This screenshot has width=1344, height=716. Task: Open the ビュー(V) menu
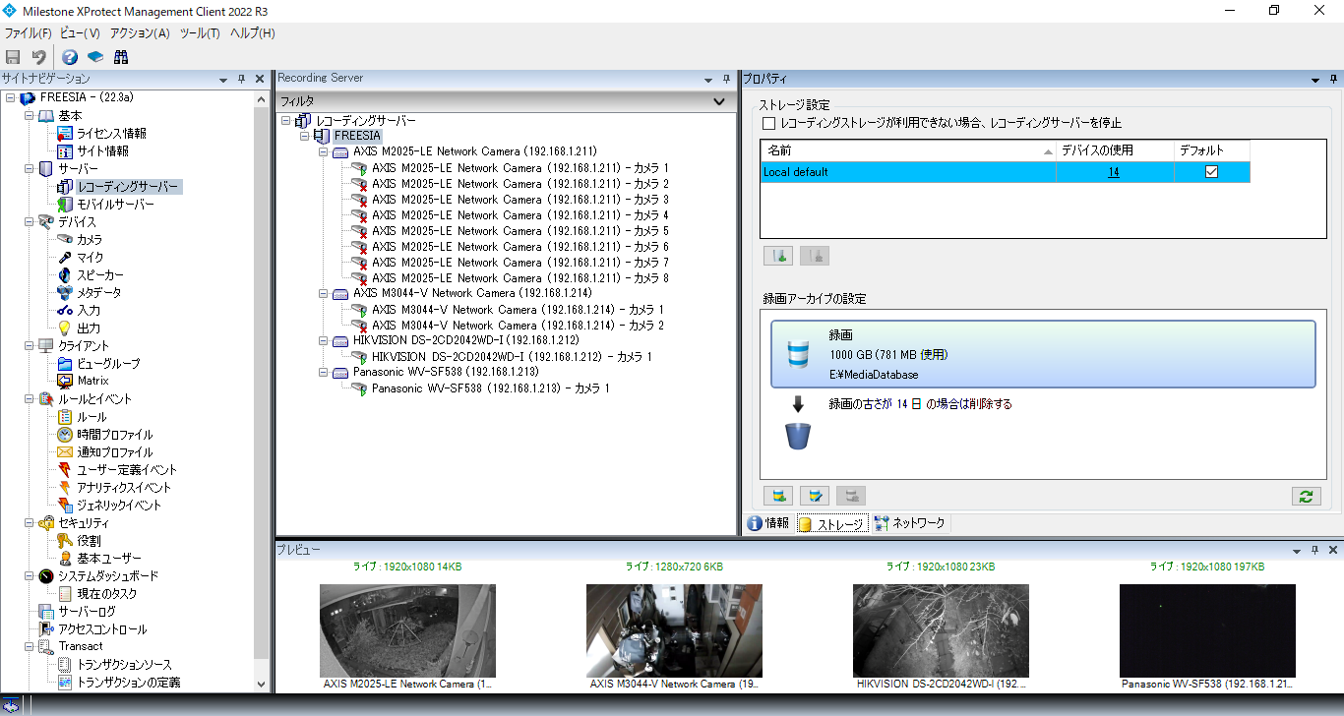(80, 32)
